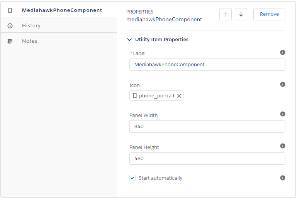Move the item down with the arrow button
This screenshot has height=199, width=297.
coord(241,14)
